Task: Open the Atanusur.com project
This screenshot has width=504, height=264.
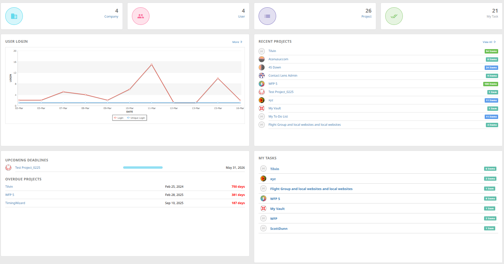Action: pyautogui.click(x=278, y=59)
